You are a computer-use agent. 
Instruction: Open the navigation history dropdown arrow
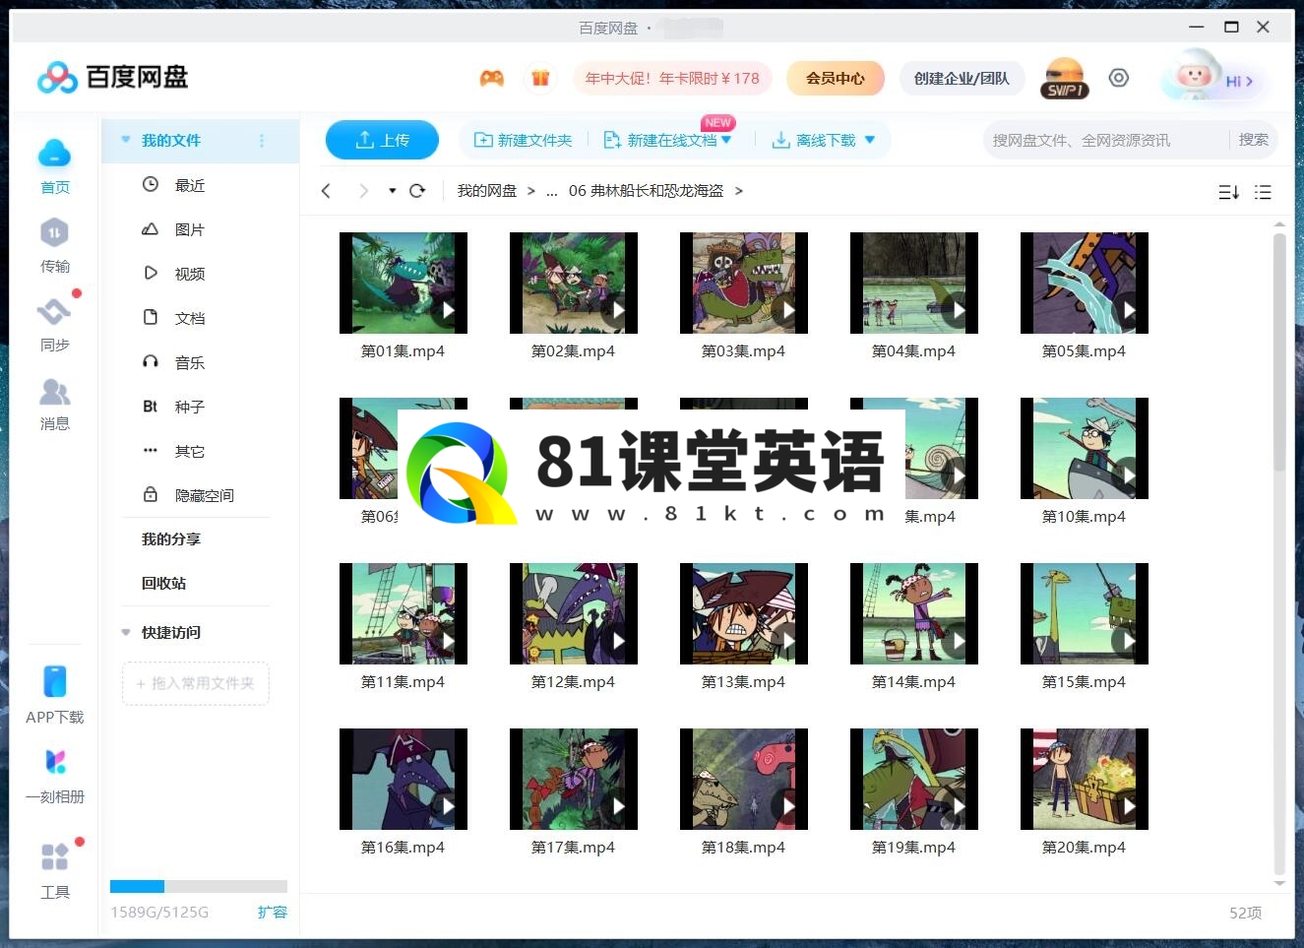(392, 191)
